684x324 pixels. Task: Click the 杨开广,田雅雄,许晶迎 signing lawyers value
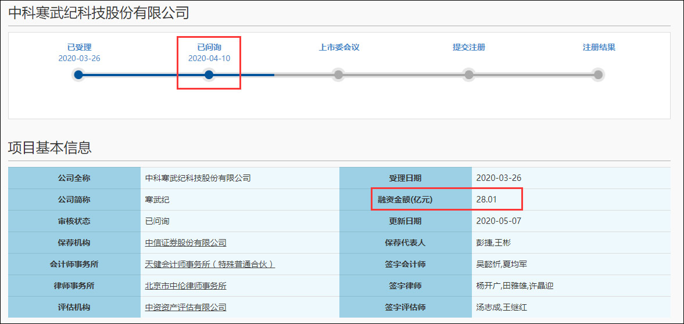515,286
